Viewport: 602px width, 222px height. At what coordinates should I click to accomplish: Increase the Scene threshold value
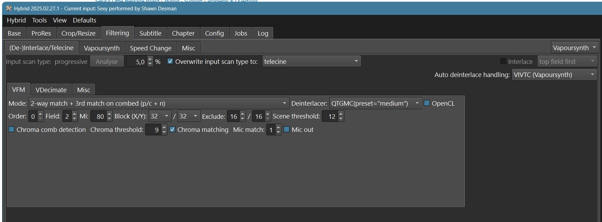click(x=341, y=114)
